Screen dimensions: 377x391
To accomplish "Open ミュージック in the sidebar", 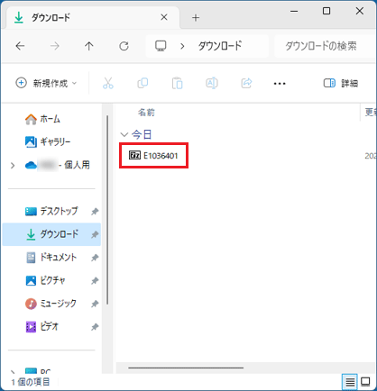I will (x=51, y=304).
